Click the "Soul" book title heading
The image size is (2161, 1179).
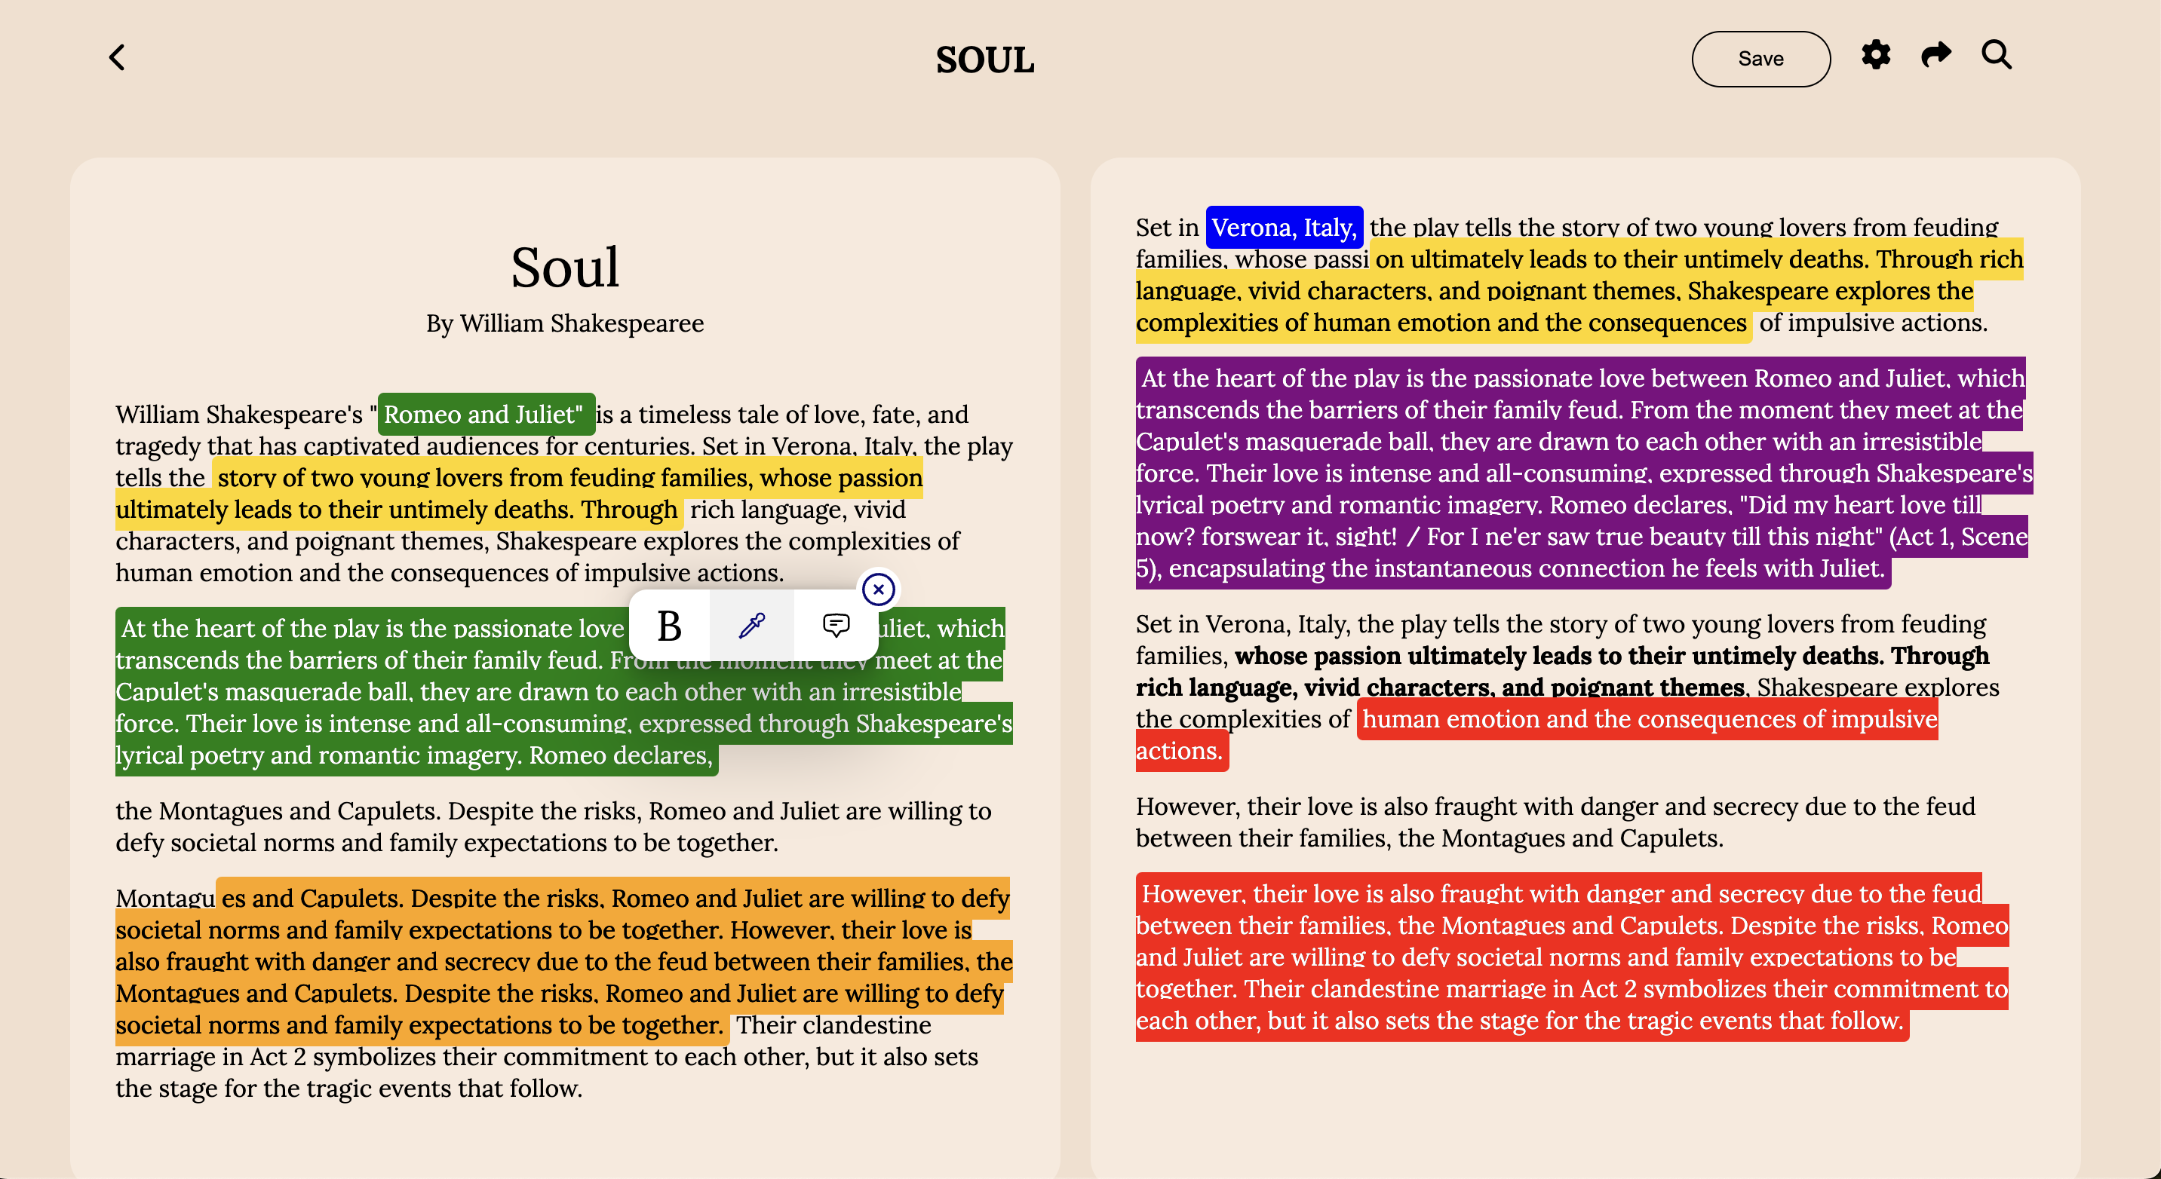tap(565, 268)
